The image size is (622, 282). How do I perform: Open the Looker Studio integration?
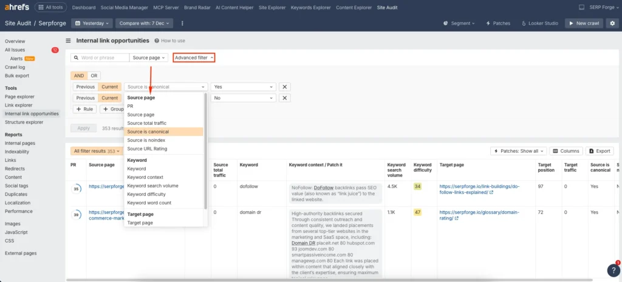tap(540, 23)
